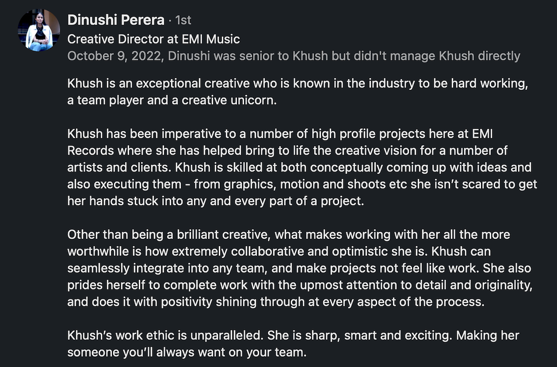This screenshot has height=367, width=557.
Task: Click the Dinushi Perera name link
Action: point(116,20)
